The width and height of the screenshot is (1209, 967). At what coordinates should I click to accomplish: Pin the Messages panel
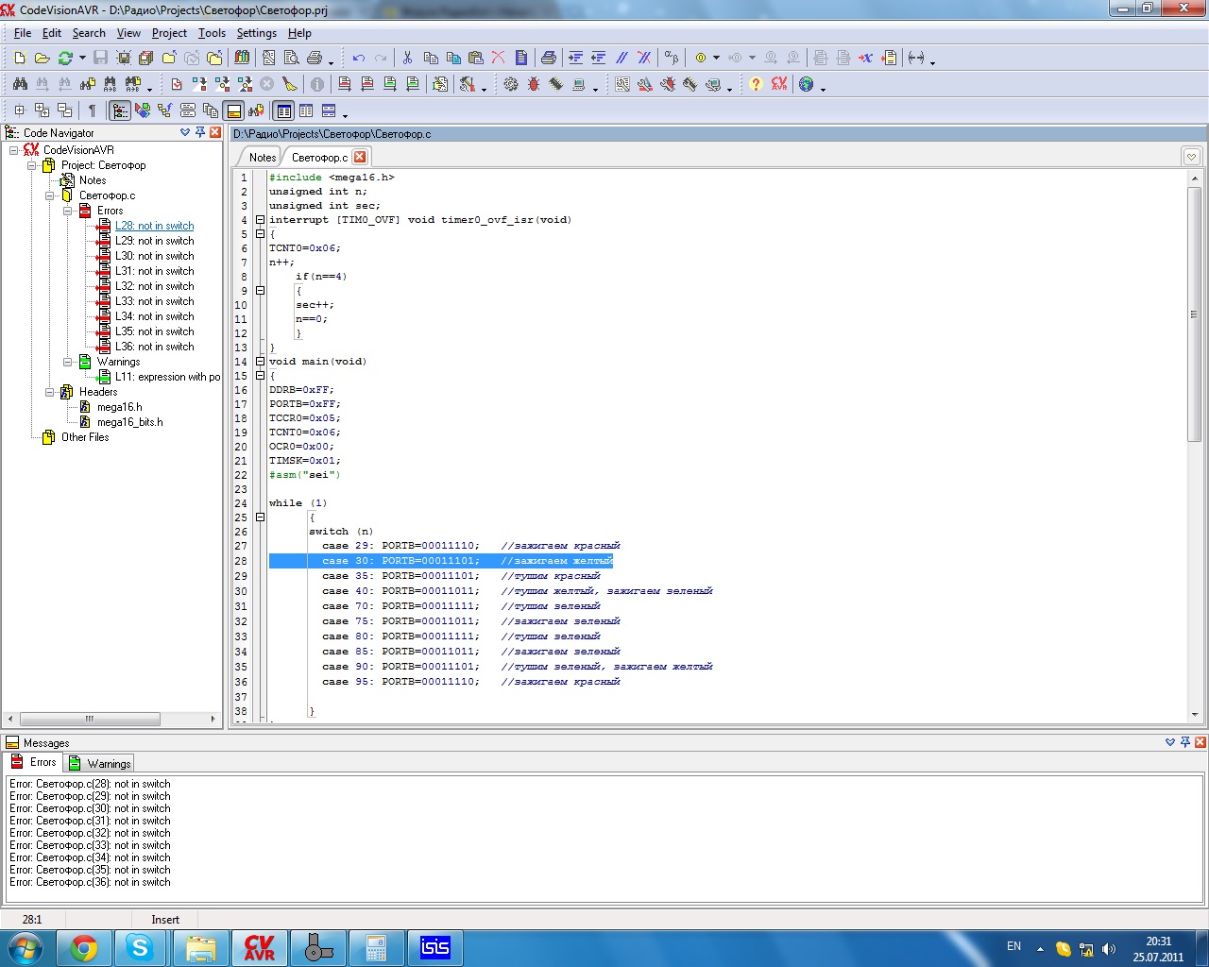click(x=1185, y=743)
